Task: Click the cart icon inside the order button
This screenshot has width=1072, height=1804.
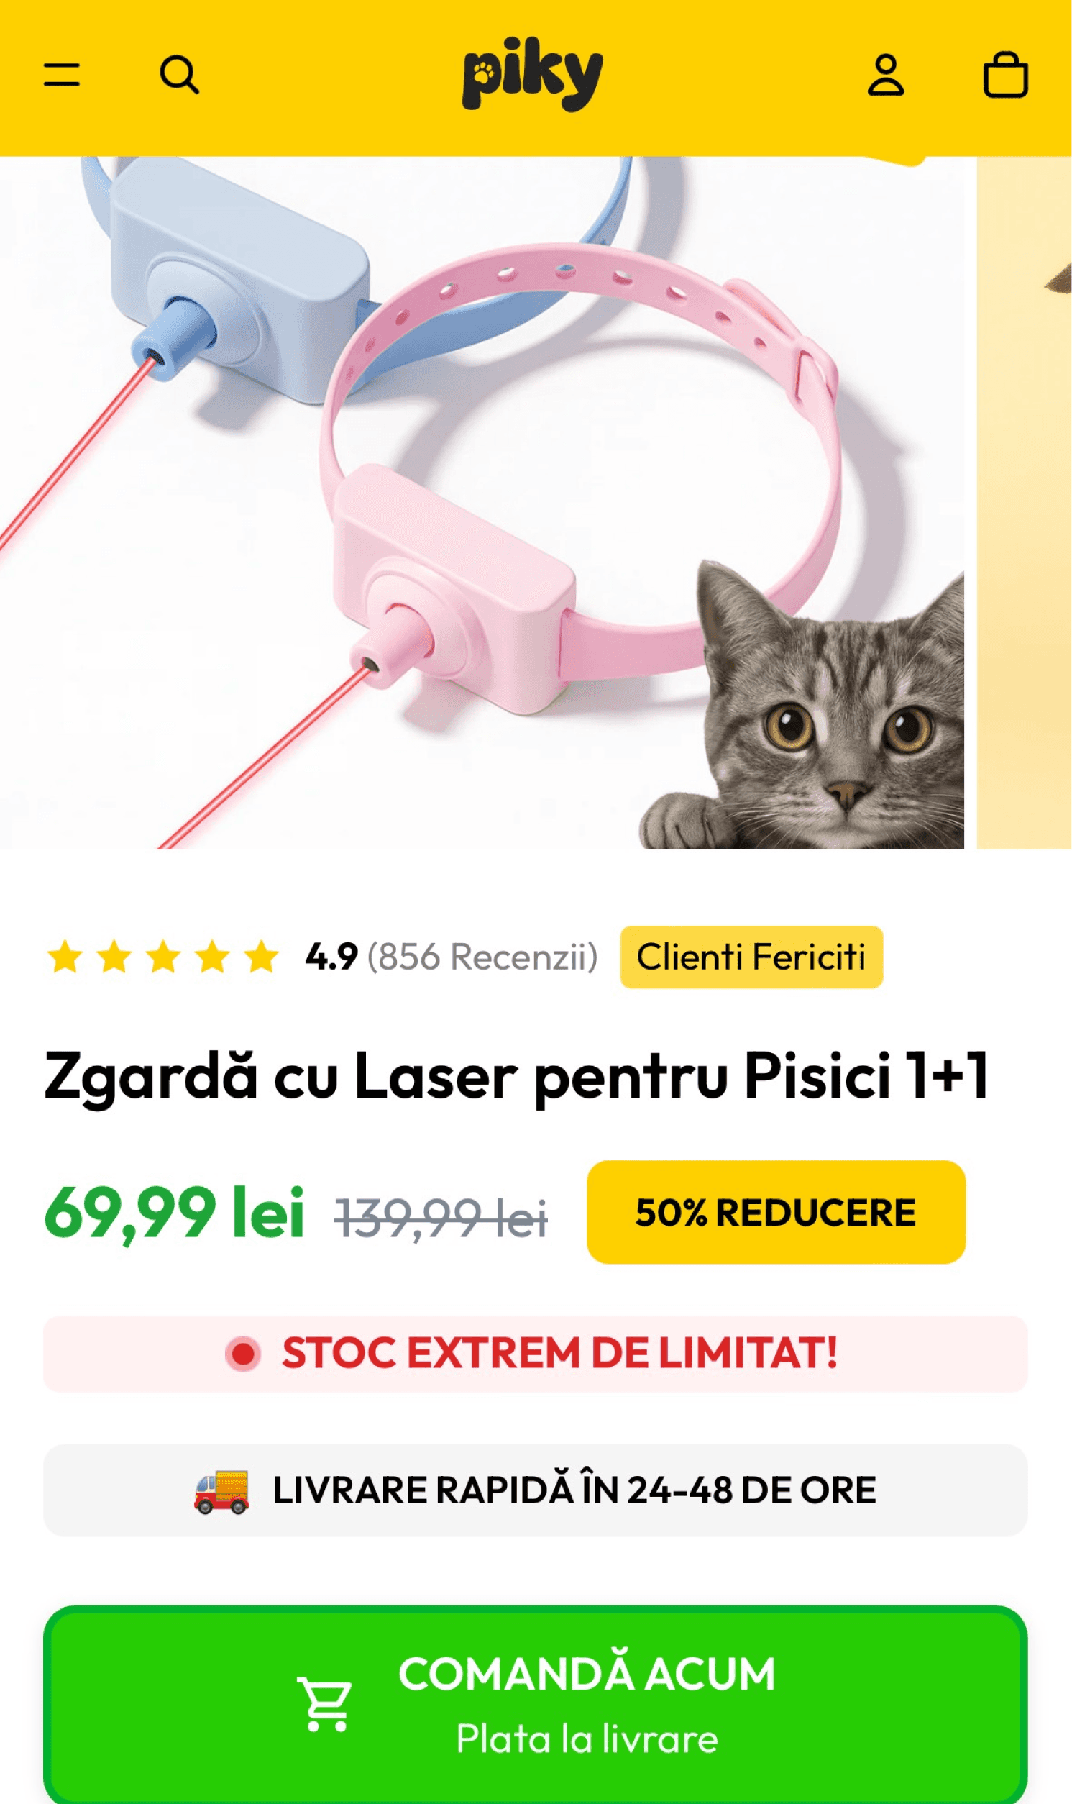Action: tap(324, 1703)
